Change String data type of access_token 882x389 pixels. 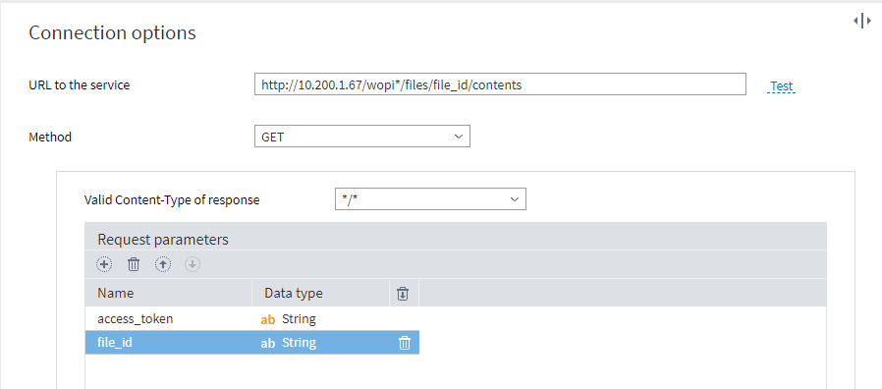click(x=299, y=319)
